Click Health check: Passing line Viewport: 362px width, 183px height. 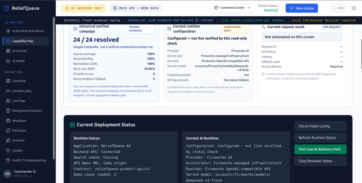(96, 157)
